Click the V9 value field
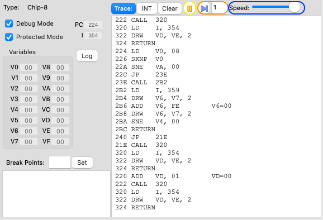The width and height of the screenshot is (323, 220). coord(60,78)
